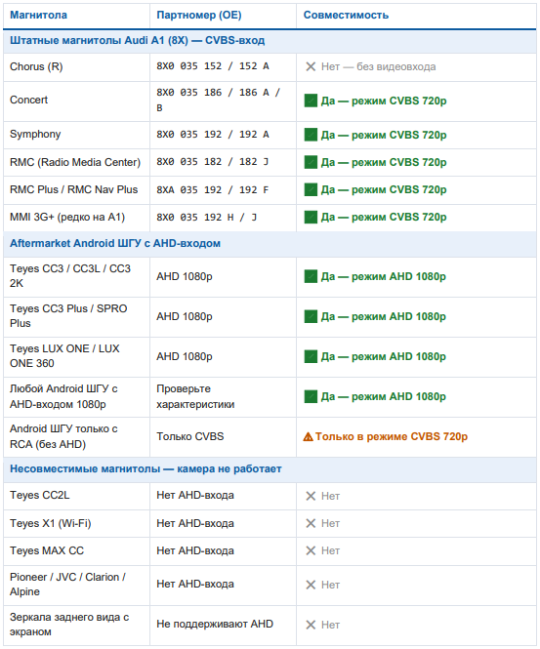Click the Teyes CC3 Plus / SPRO Plus cell

coord(76,316)
